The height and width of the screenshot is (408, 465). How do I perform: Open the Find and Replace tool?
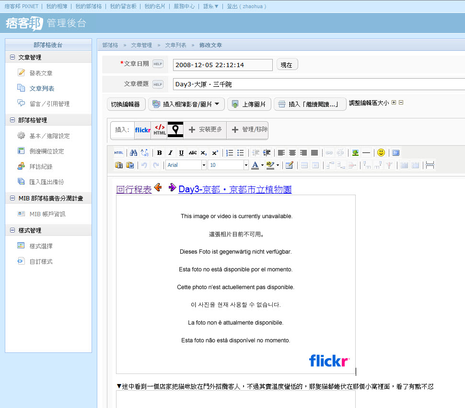click(145, 153)
